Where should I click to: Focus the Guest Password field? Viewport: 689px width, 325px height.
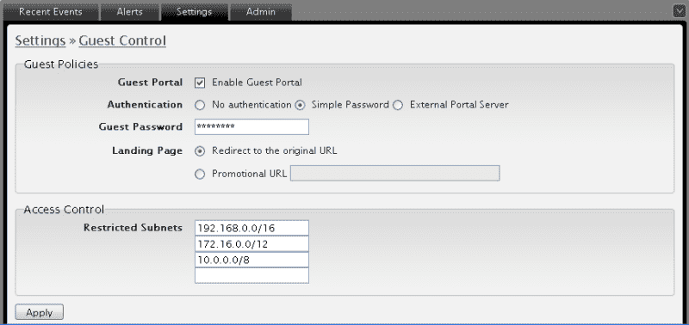coord(251,126)
